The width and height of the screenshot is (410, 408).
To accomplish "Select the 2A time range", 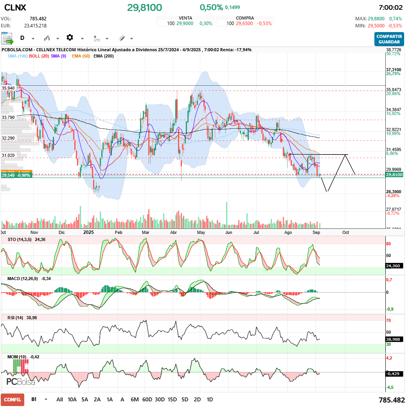I will pos(97,399).
